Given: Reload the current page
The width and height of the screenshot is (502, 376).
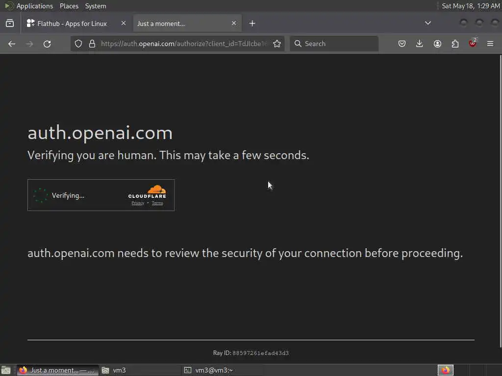Looking at the screenshot, I should coord(47,44).
